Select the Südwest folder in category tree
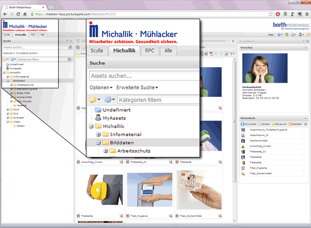The height and width of the screenshot is (228, 311). [x=17, y=118]
